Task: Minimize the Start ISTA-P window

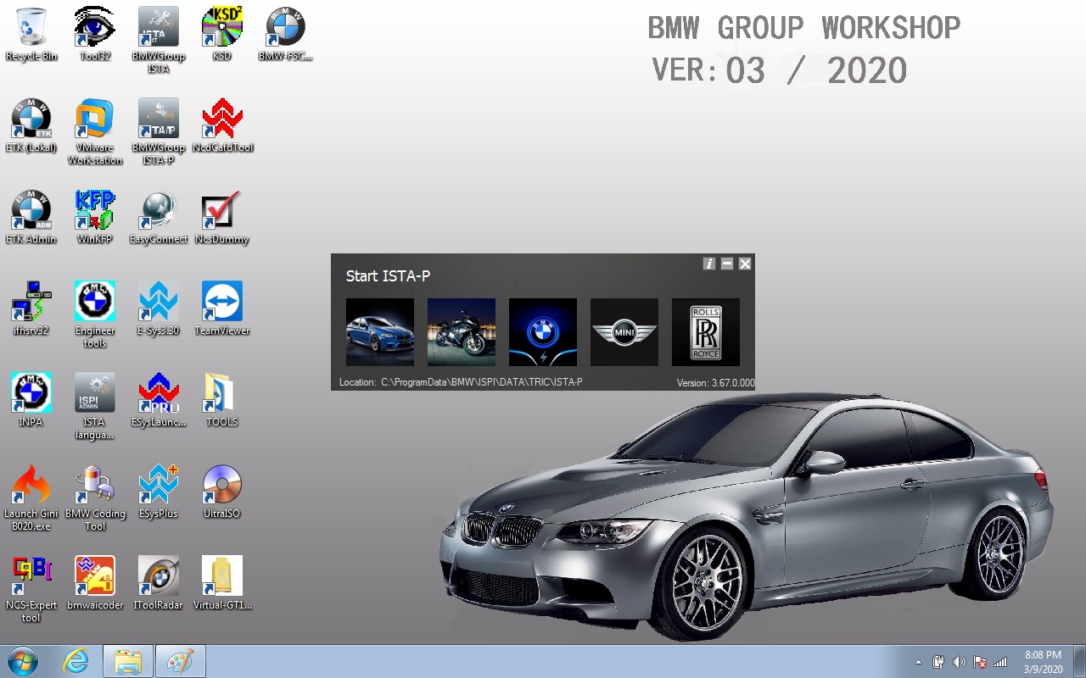Action: 727,264
